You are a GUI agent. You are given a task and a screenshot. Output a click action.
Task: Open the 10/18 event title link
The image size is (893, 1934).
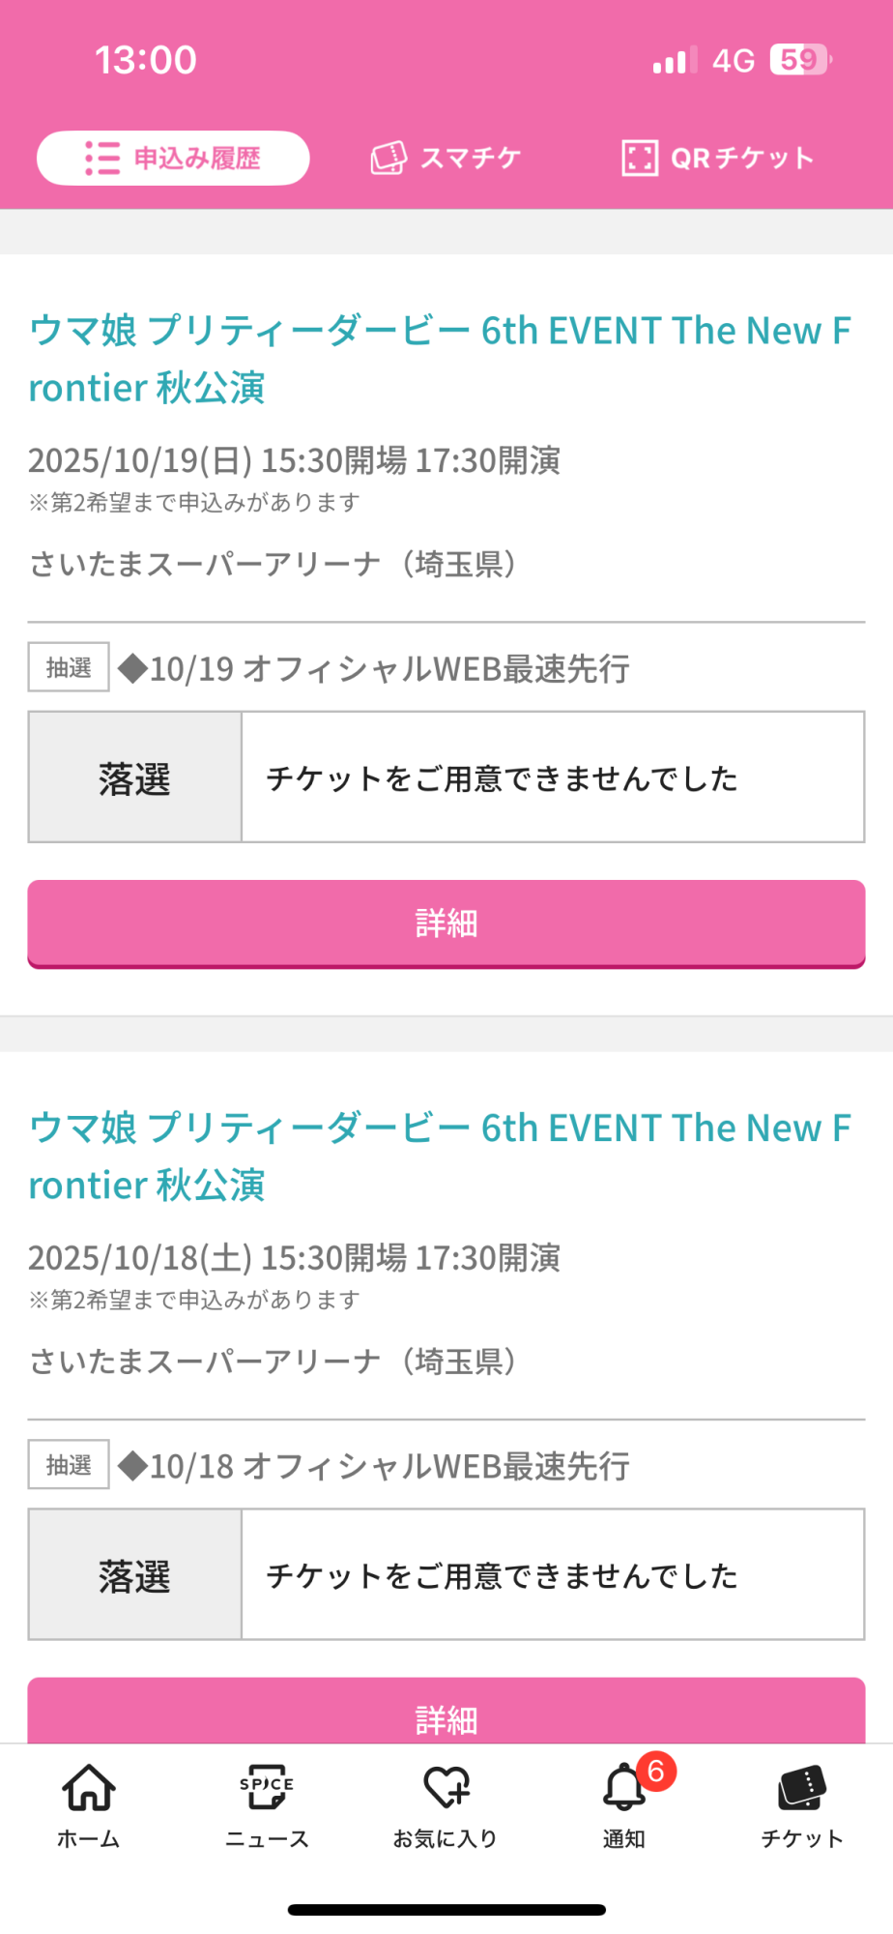click(440, 1157)
